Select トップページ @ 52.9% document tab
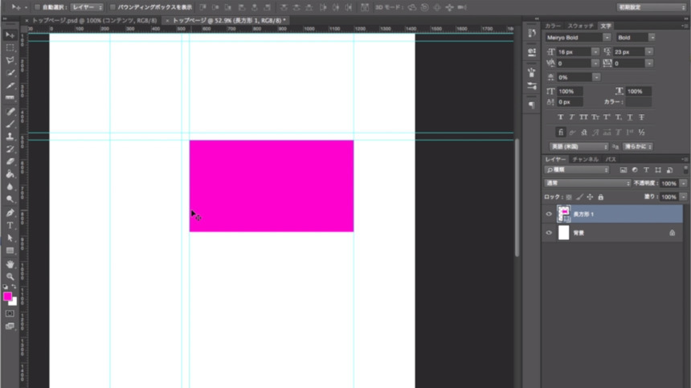The height and width of the screenshot is (388, 691). coord(229,20)
